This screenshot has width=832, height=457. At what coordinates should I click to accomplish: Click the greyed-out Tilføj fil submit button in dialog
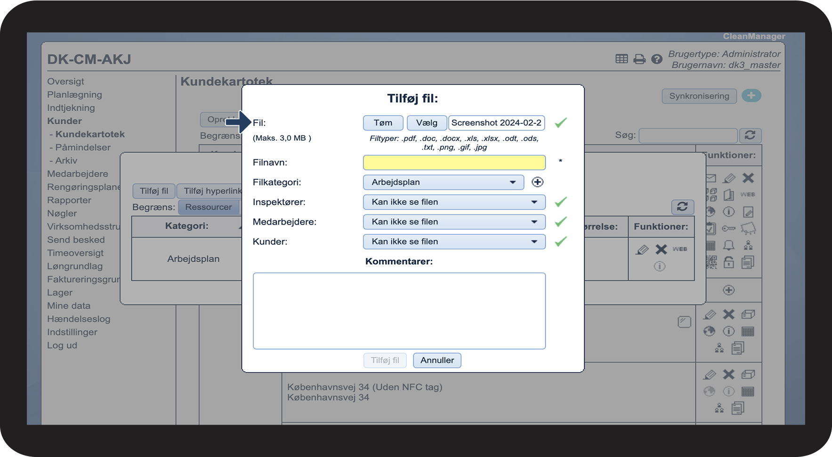pos(385,361)
